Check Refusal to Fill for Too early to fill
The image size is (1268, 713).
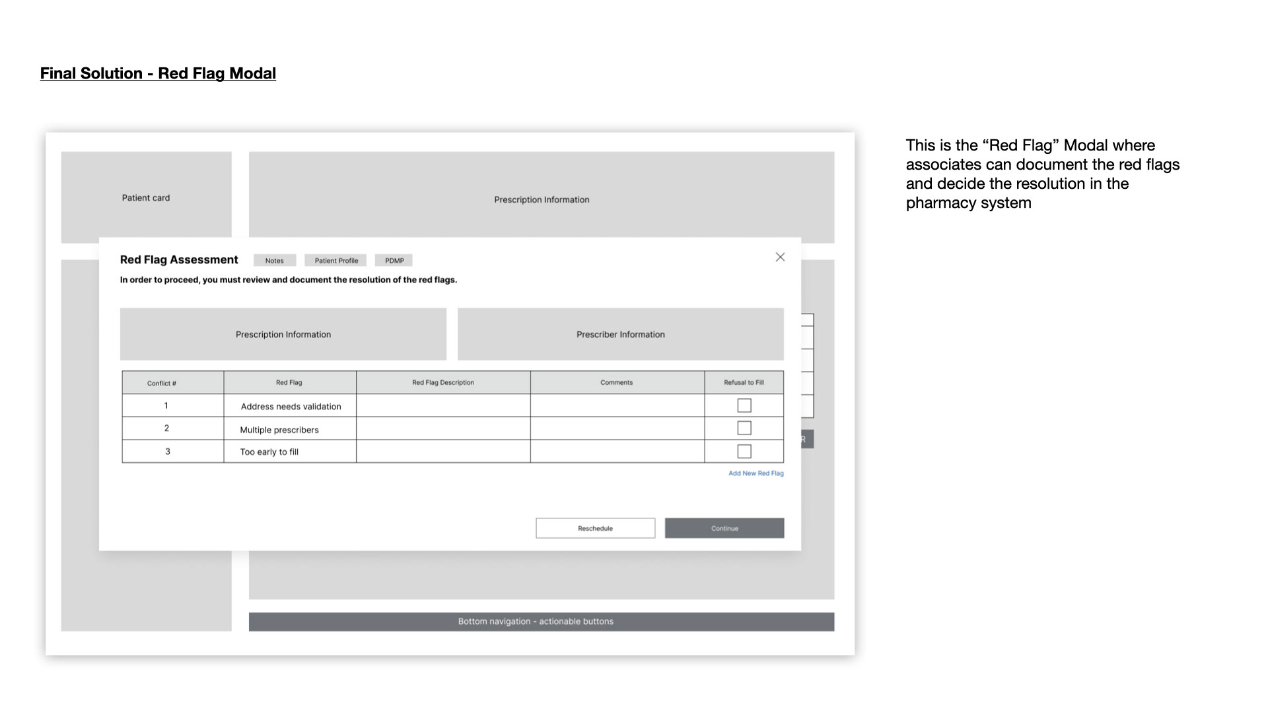pos(744,452)
